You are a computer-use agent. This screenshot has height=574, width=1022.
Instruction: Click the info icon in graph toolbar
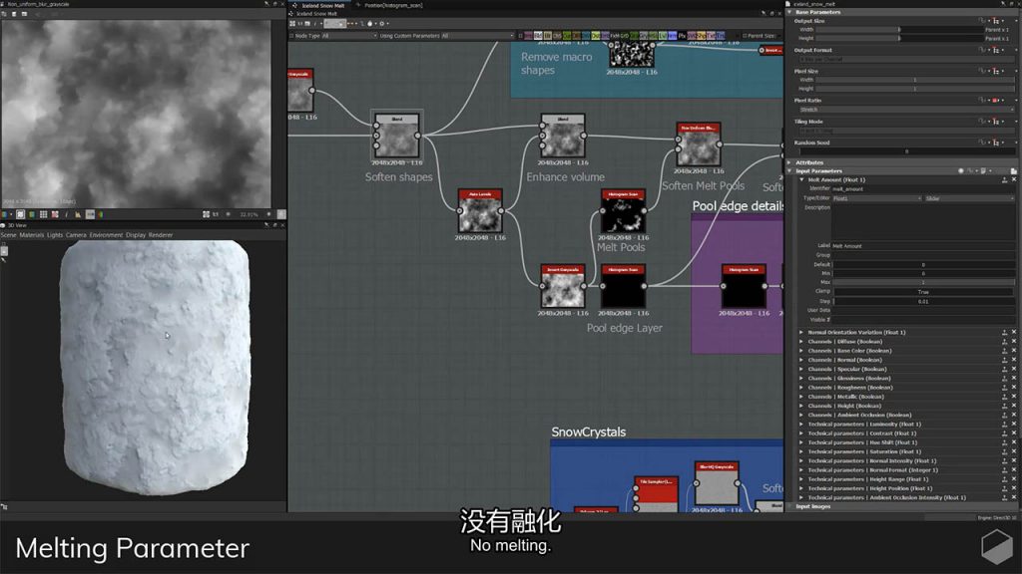click(x=314, y=24)
